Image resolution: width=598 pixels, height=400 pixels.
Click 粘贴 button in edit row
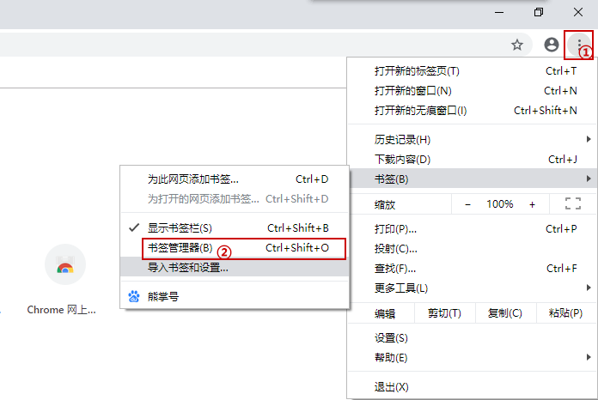point(565,313)
